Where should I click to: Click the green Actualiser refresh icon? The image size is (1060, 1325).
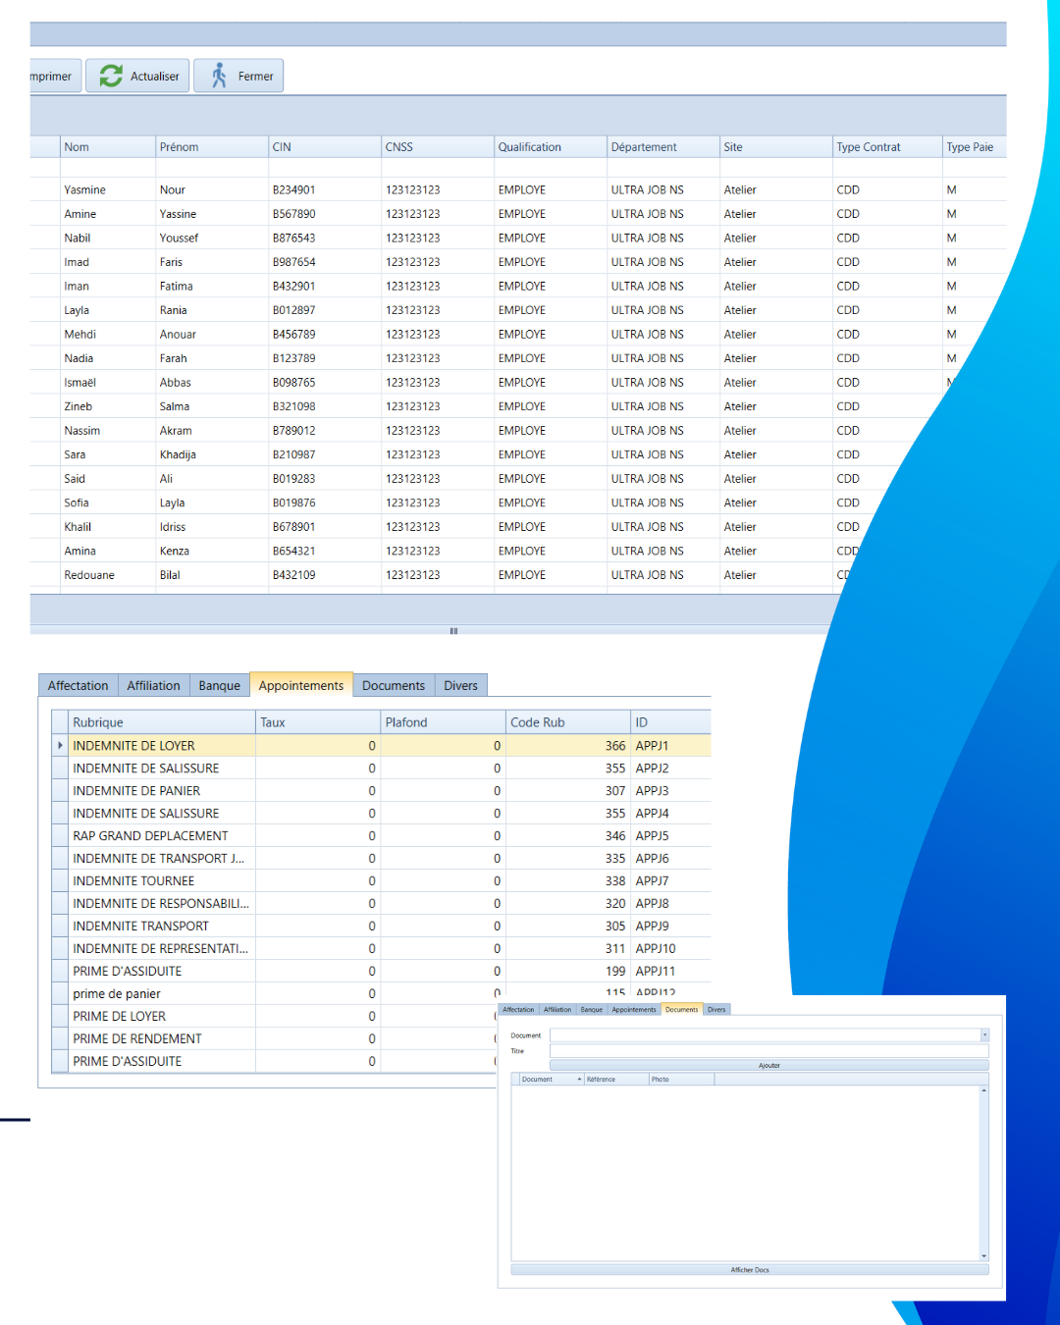click(111, 76)
